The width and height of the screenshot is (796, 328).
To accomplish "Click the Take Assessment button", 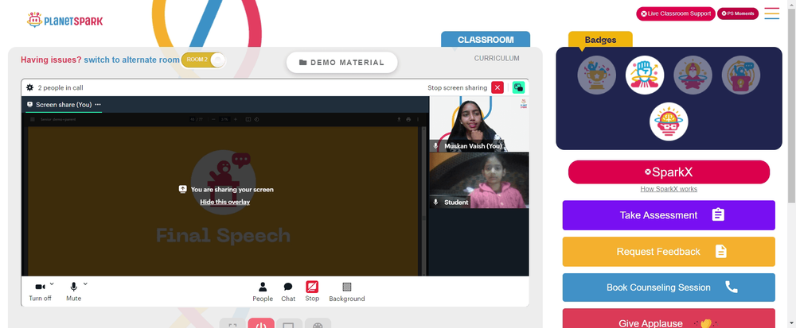I will [669, 215].
